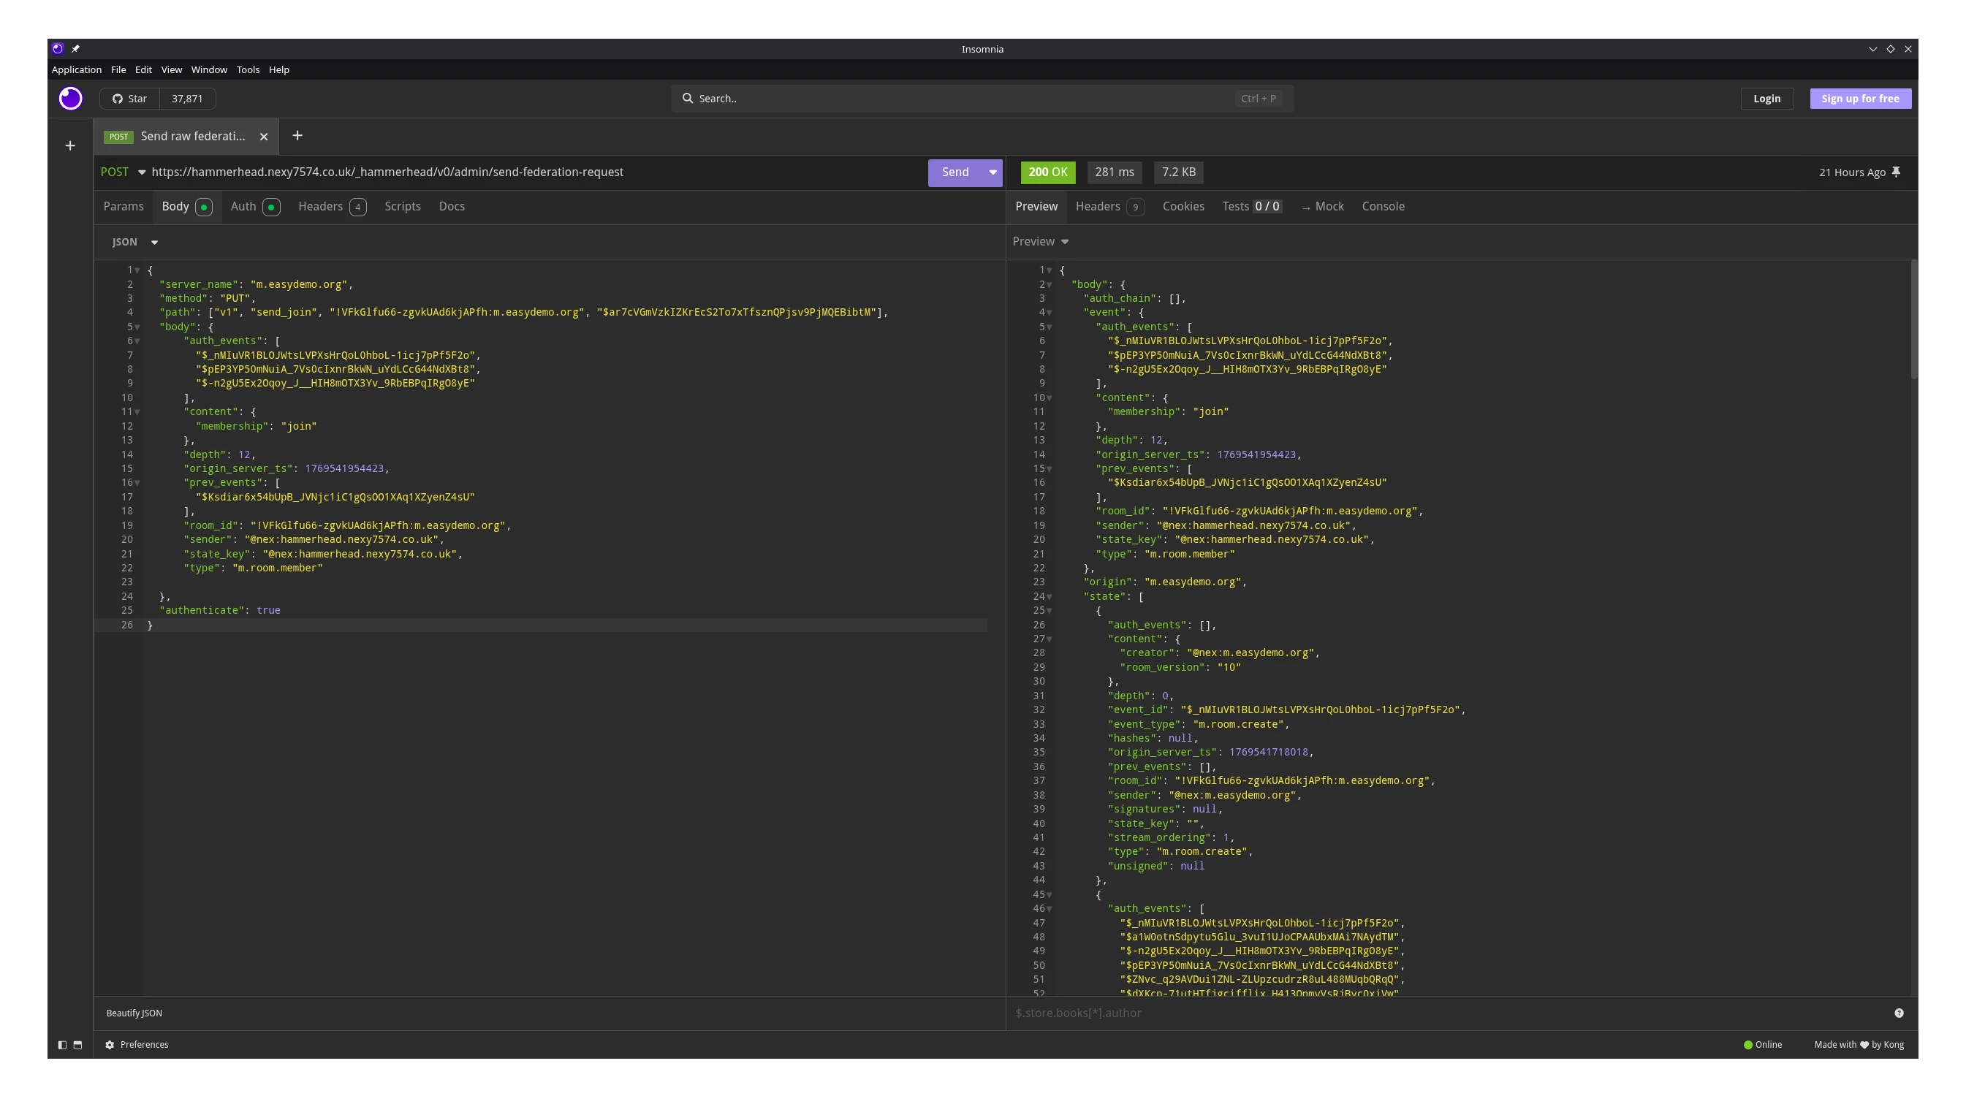1966x1115 pixels.
Task: Click the help question mark icon
Action: click(x=1899, y=1013)
